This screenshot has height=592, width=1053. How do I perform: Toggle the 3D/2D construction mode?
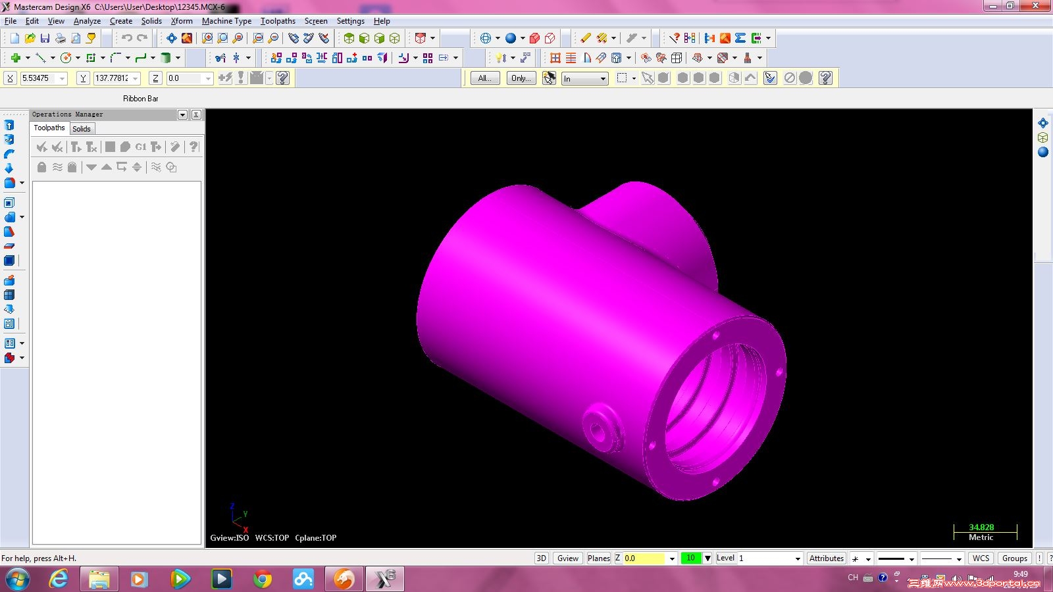(x=541, y=558)
